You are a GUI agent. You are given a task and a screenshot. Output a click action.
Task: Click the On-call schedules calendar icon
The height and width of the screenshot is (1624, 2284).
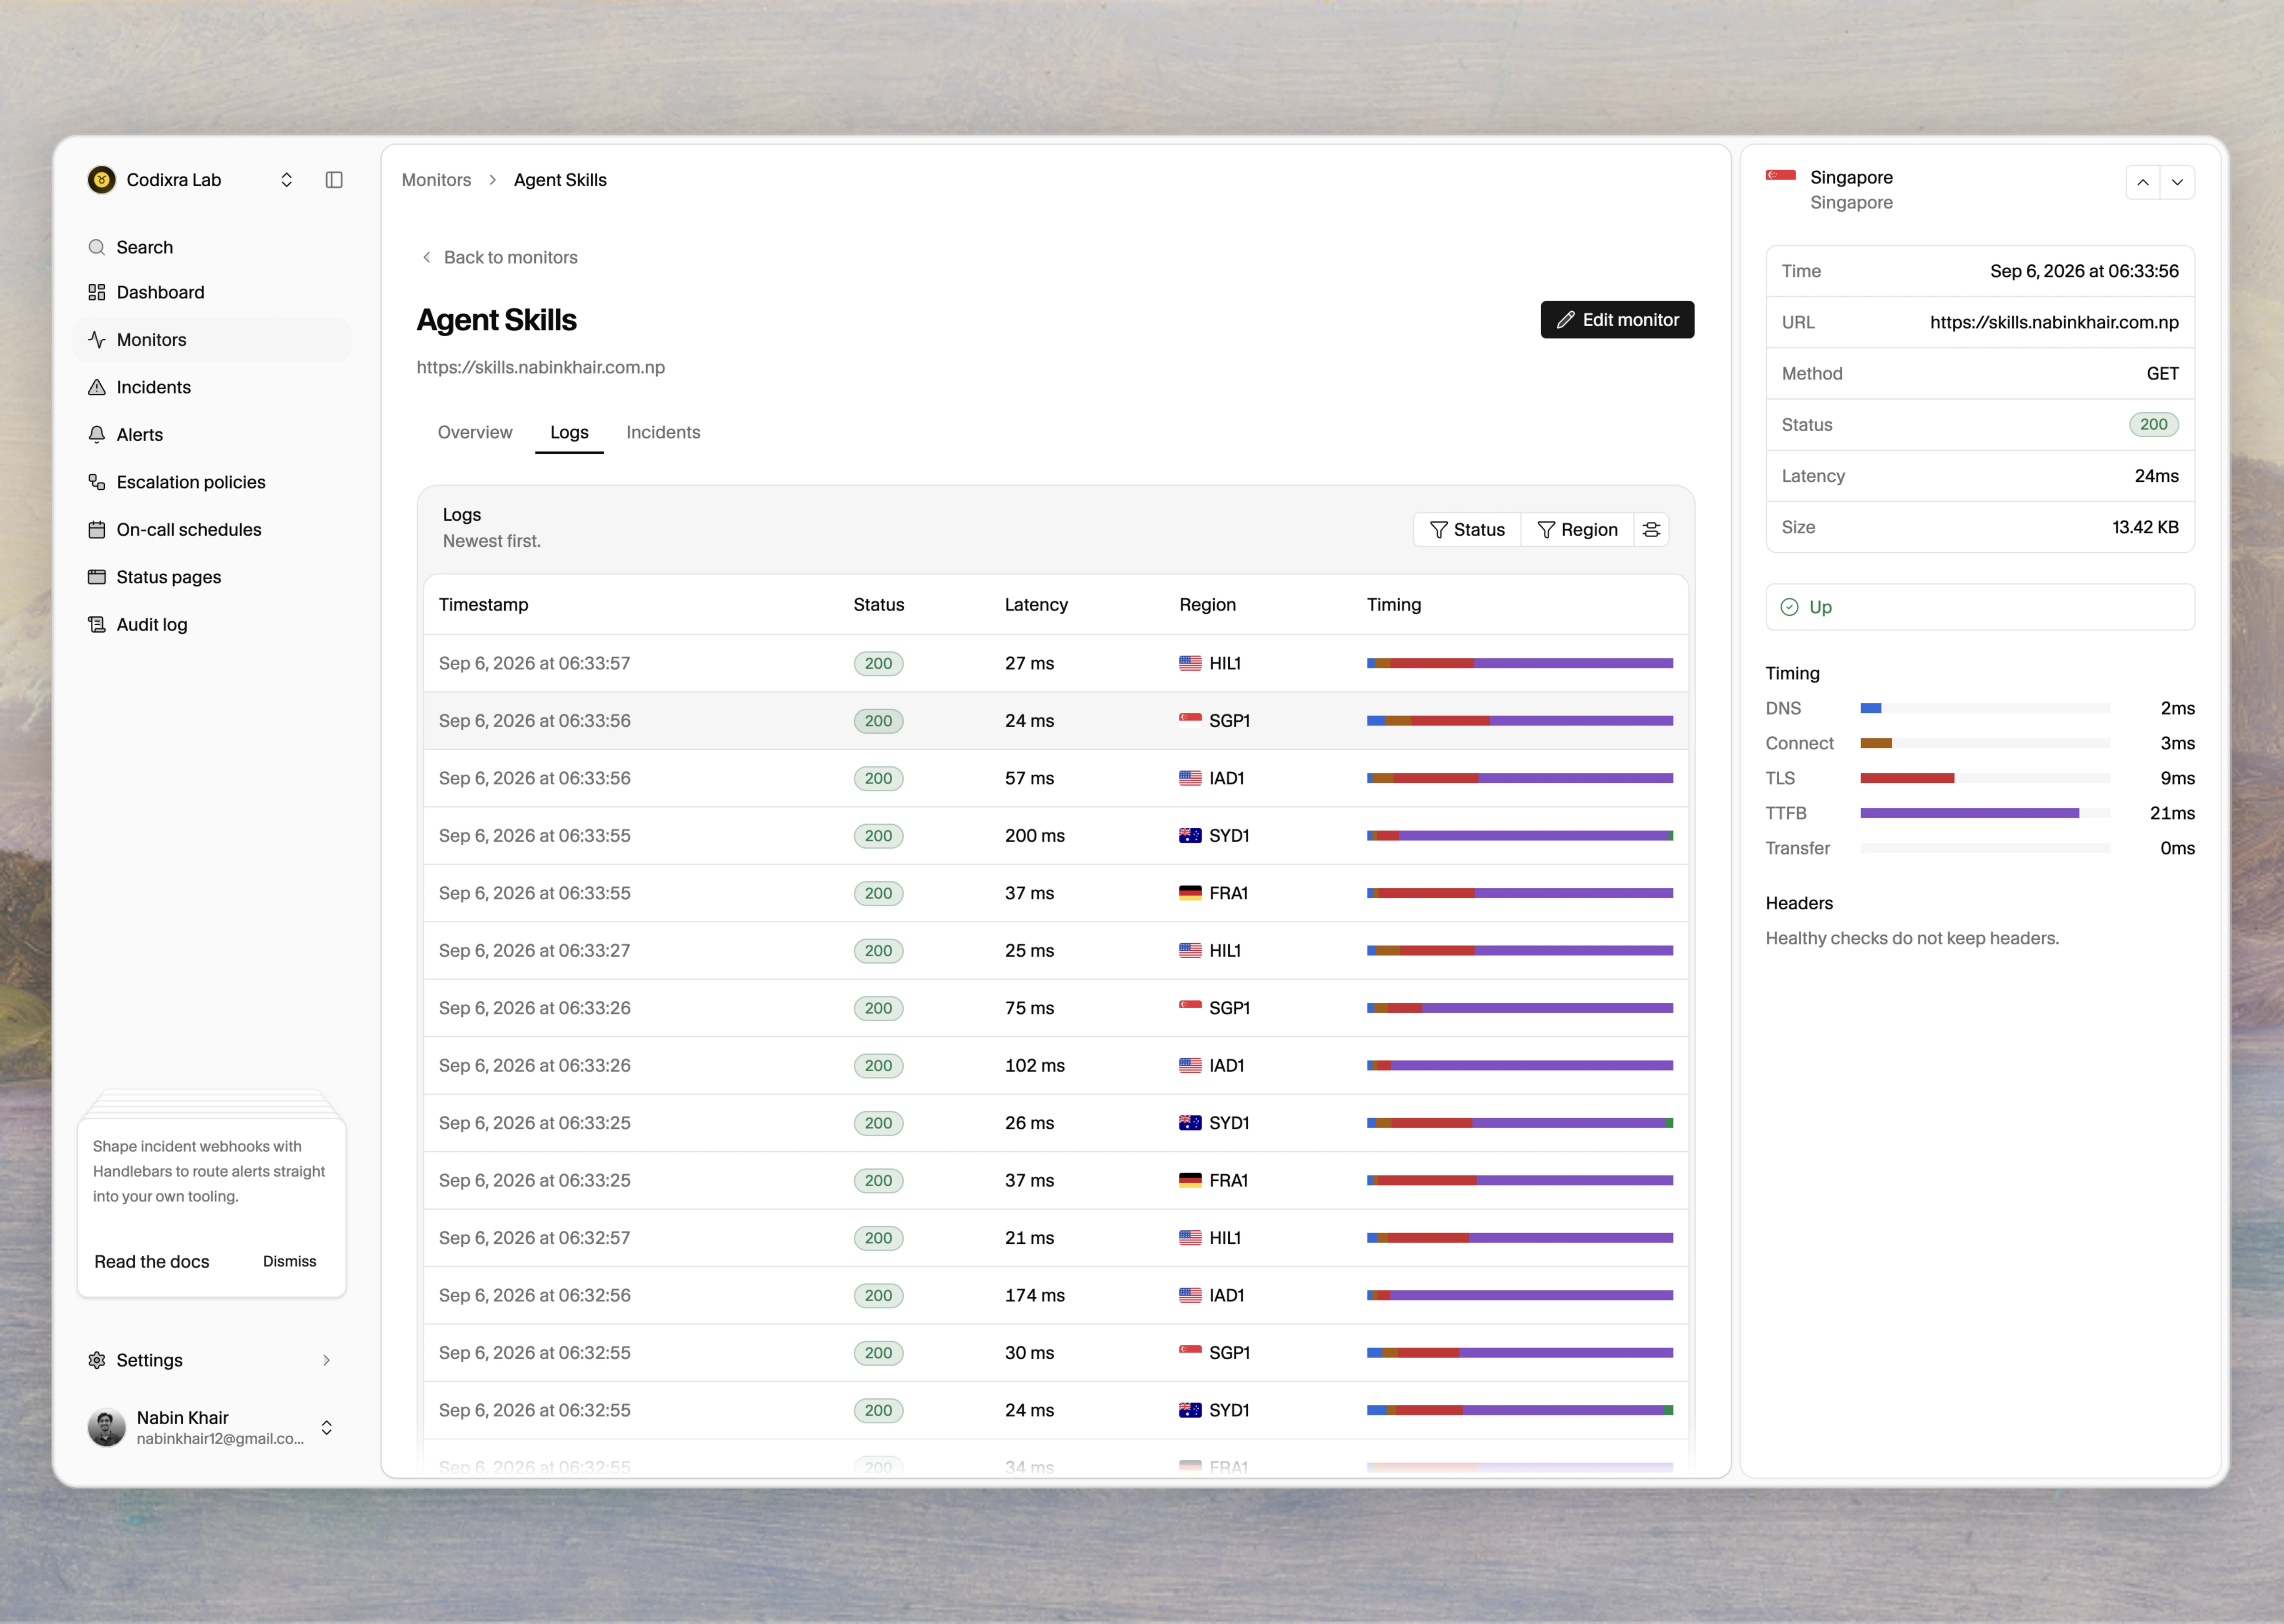click(97, 530)
